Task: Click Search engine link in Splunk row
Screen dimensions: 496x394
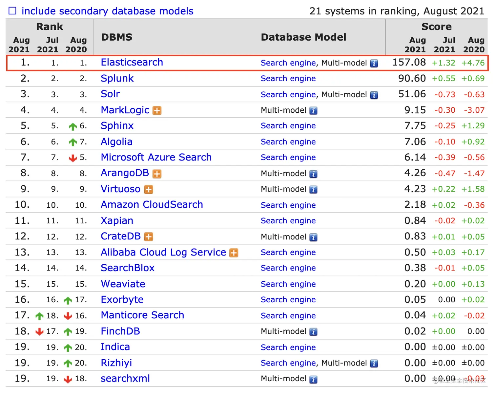Action: click(288, 79)
